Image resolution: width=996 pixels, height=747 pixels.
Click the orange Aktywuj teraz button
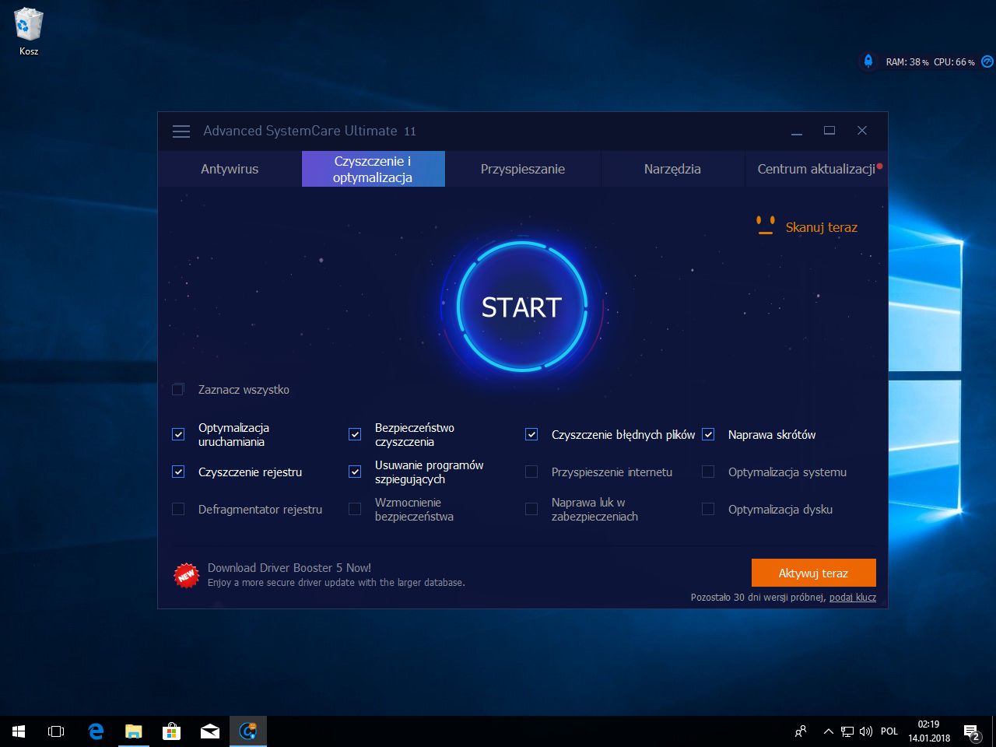coord(813,573)
